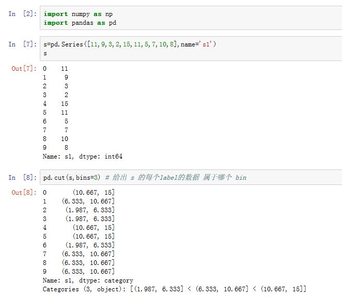
Task: Click the index 0 row with value 11 in Out[7]
Action: tap(55, 69)
